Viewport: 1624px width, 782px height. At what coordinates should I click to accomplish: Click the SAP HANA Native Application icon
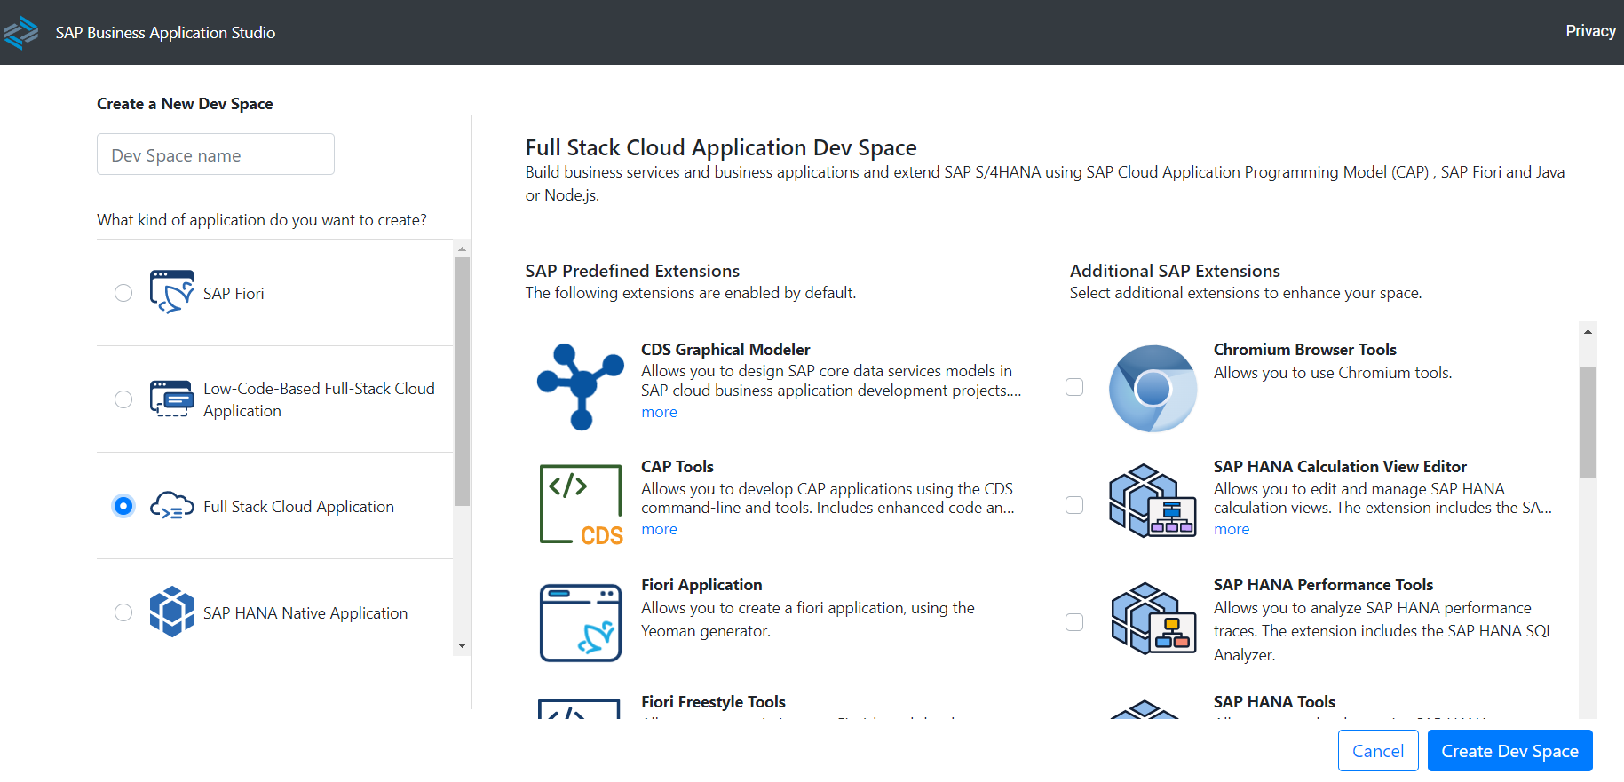click(x=171, y=612)
